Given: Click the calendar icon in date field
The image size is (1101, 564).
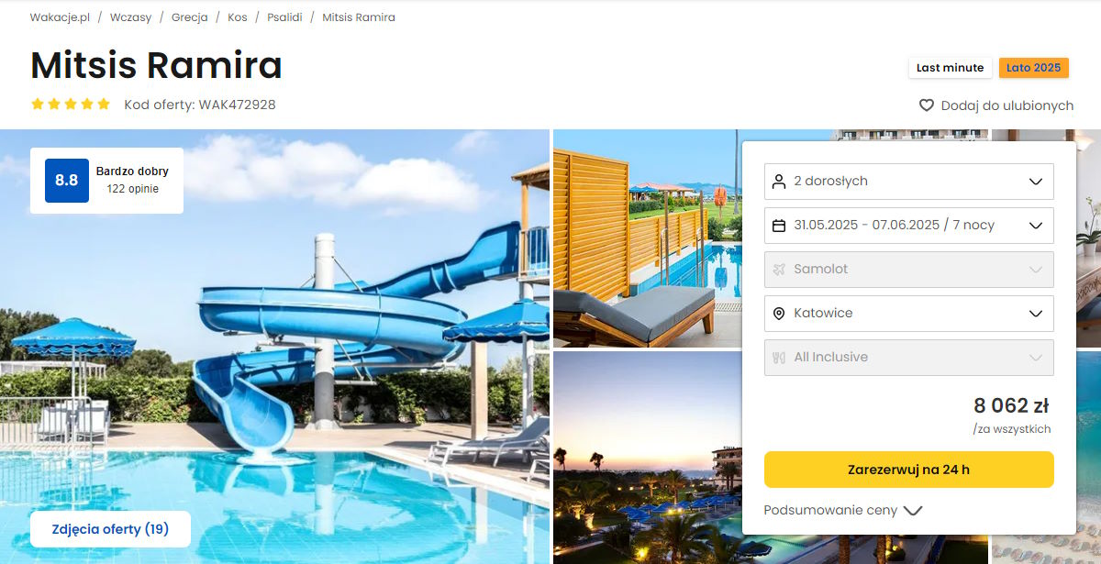Looking at the screenshot, I should (779, 226).
